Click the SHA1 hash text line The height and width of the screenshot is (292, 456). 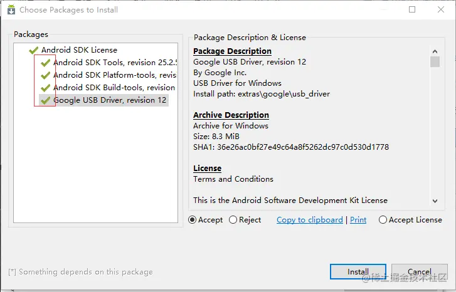pyautogui.click(x=291, y=147)
